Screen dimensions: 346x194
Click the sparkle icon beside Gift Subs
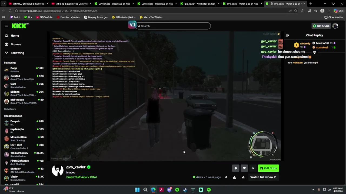point(253,168)
